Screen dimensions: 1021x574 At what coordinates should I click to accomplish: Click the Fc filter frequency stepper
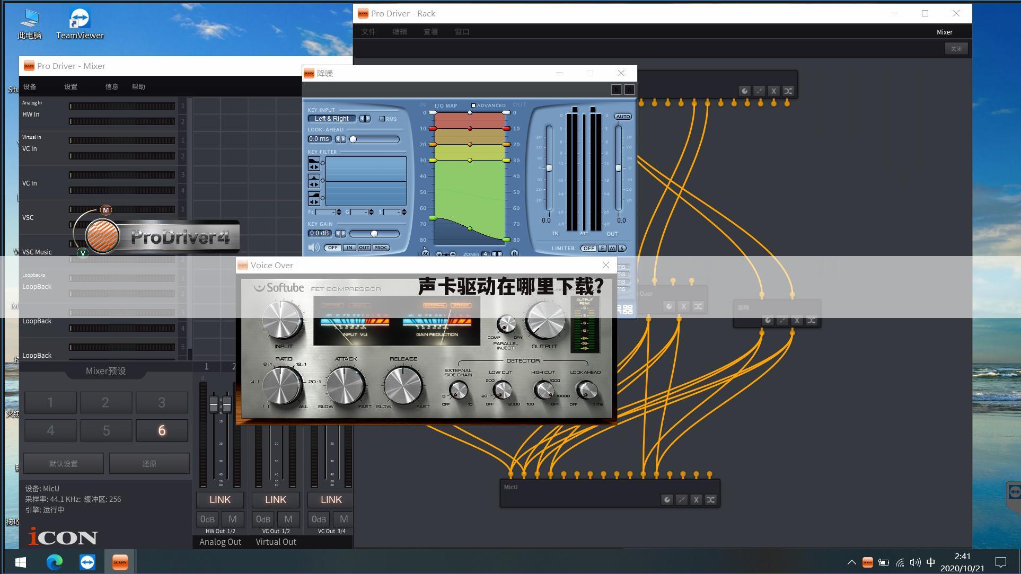tap(339, 212)
